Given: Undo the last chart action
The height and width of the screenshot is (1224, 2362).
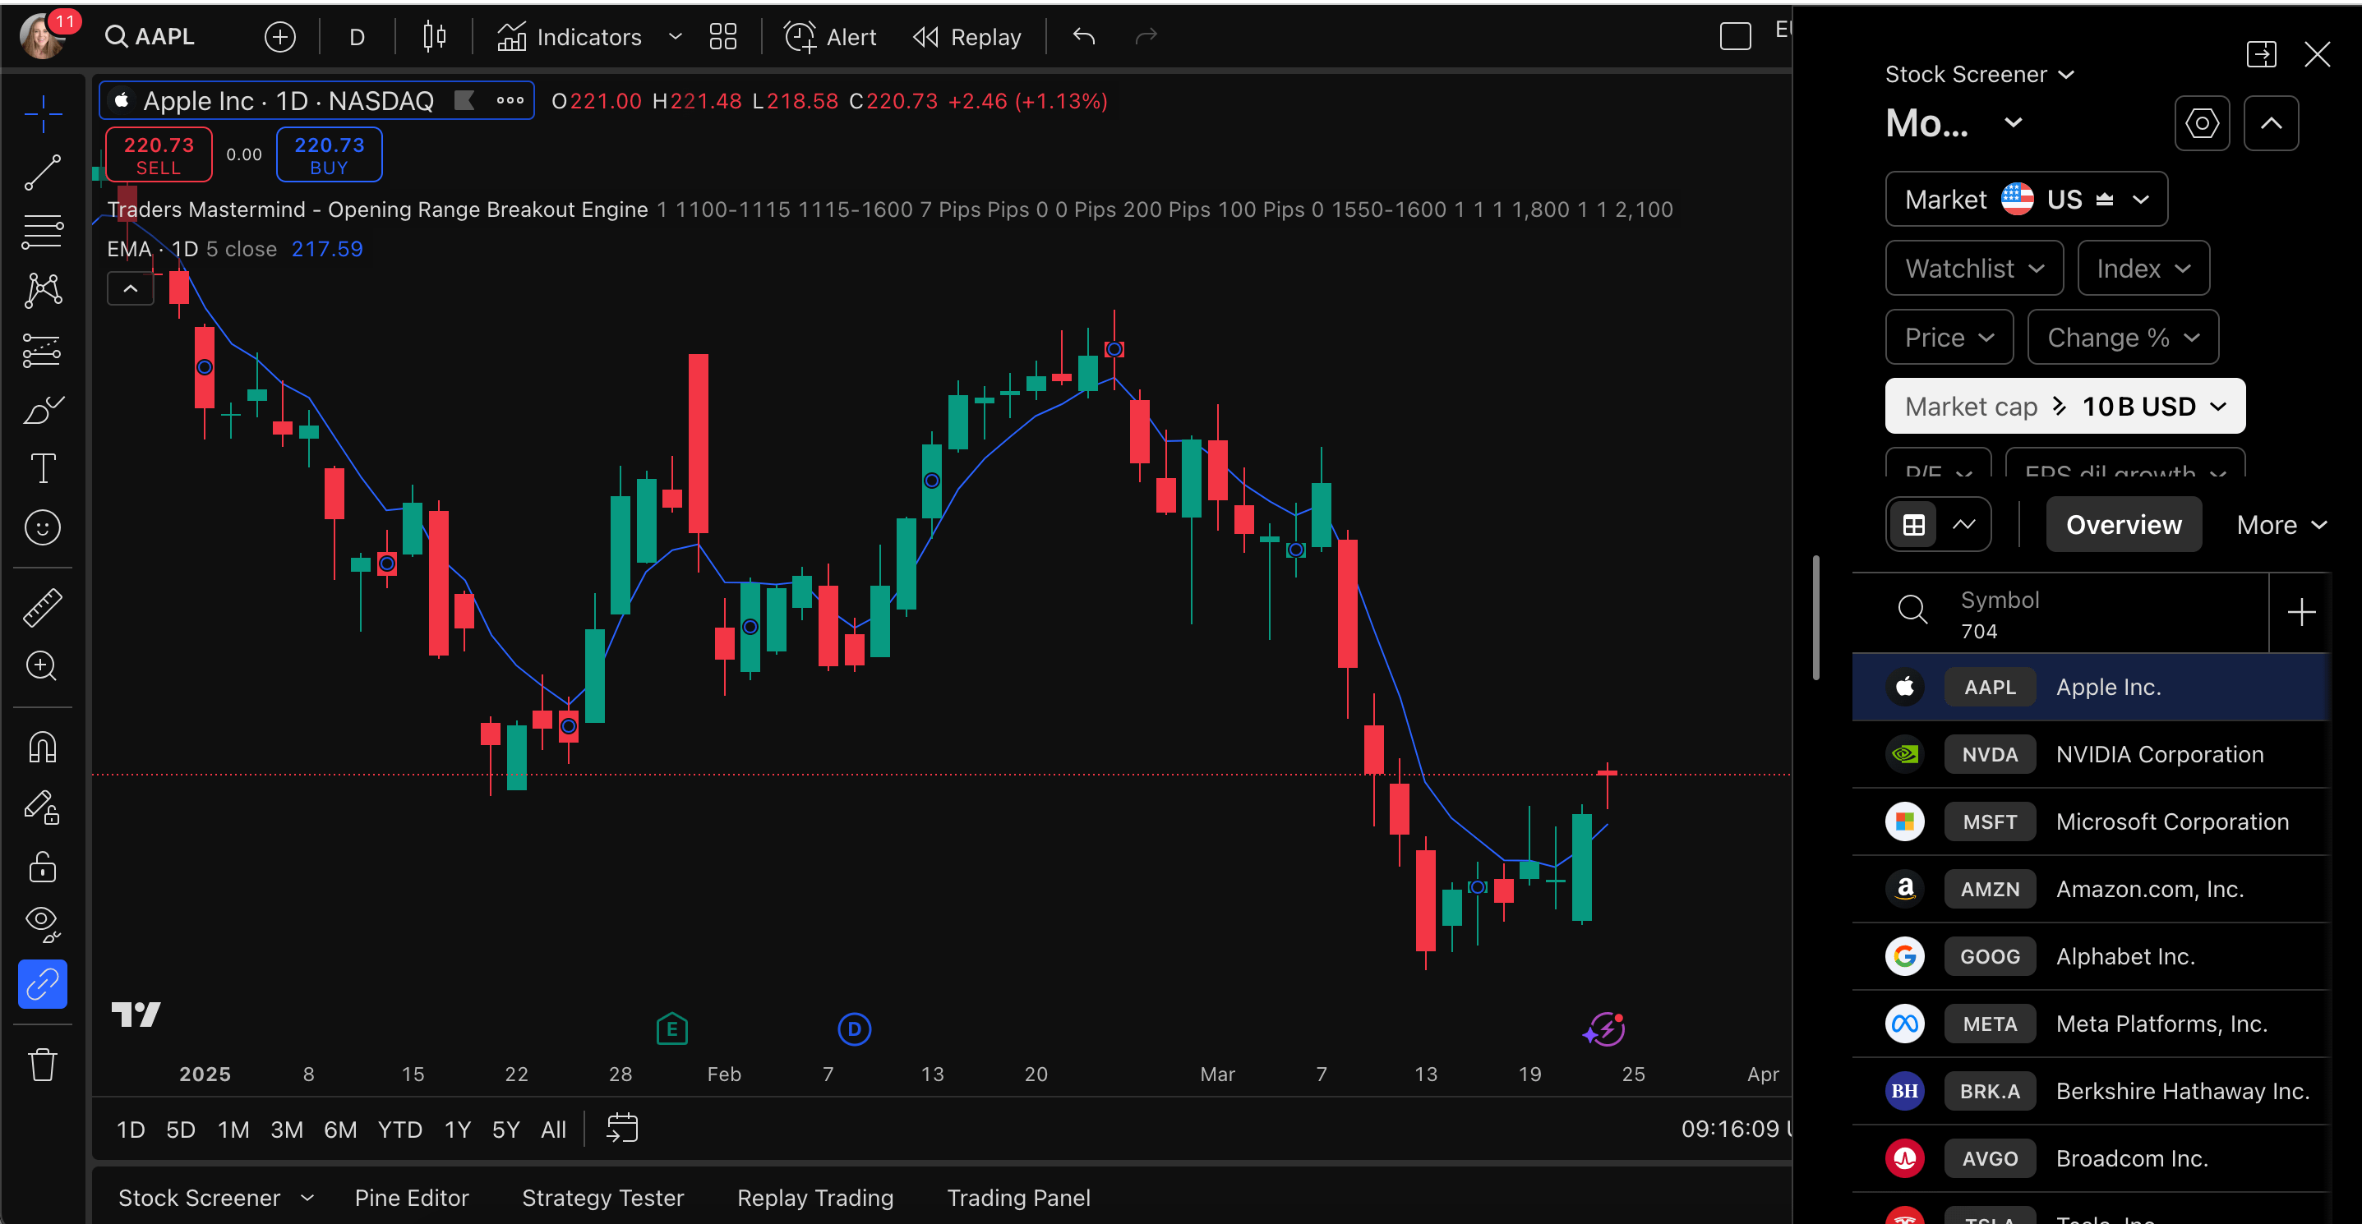Looking at the screenshot, I should point(1085,37).
